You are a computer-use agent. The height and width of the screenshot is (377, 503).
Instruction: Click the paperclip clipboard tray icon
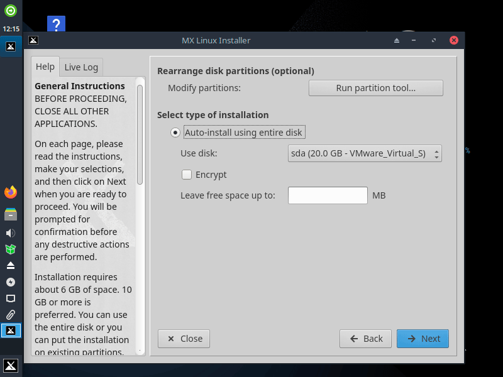point(11,315)
